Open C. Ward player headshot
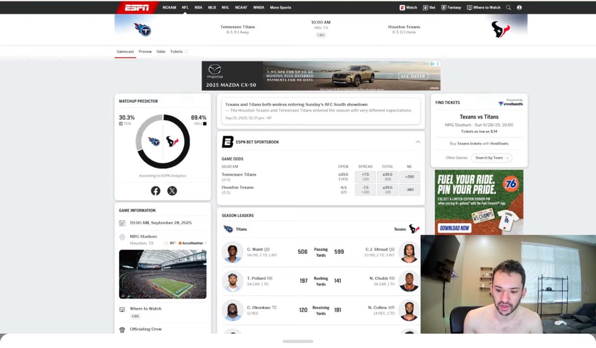This screenshot has width=596, height=348. 232,252
